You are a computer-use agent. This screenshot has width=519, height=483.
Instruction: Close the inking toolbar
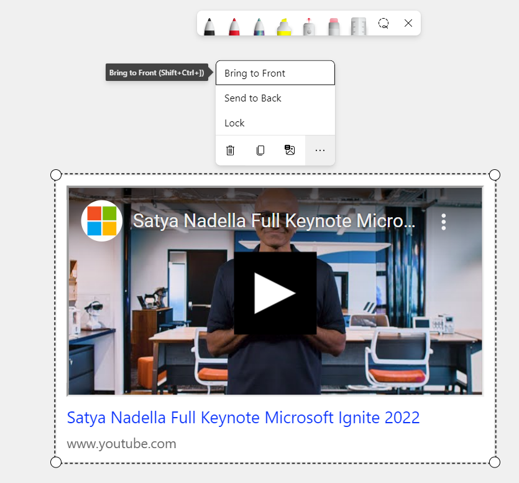408,23
